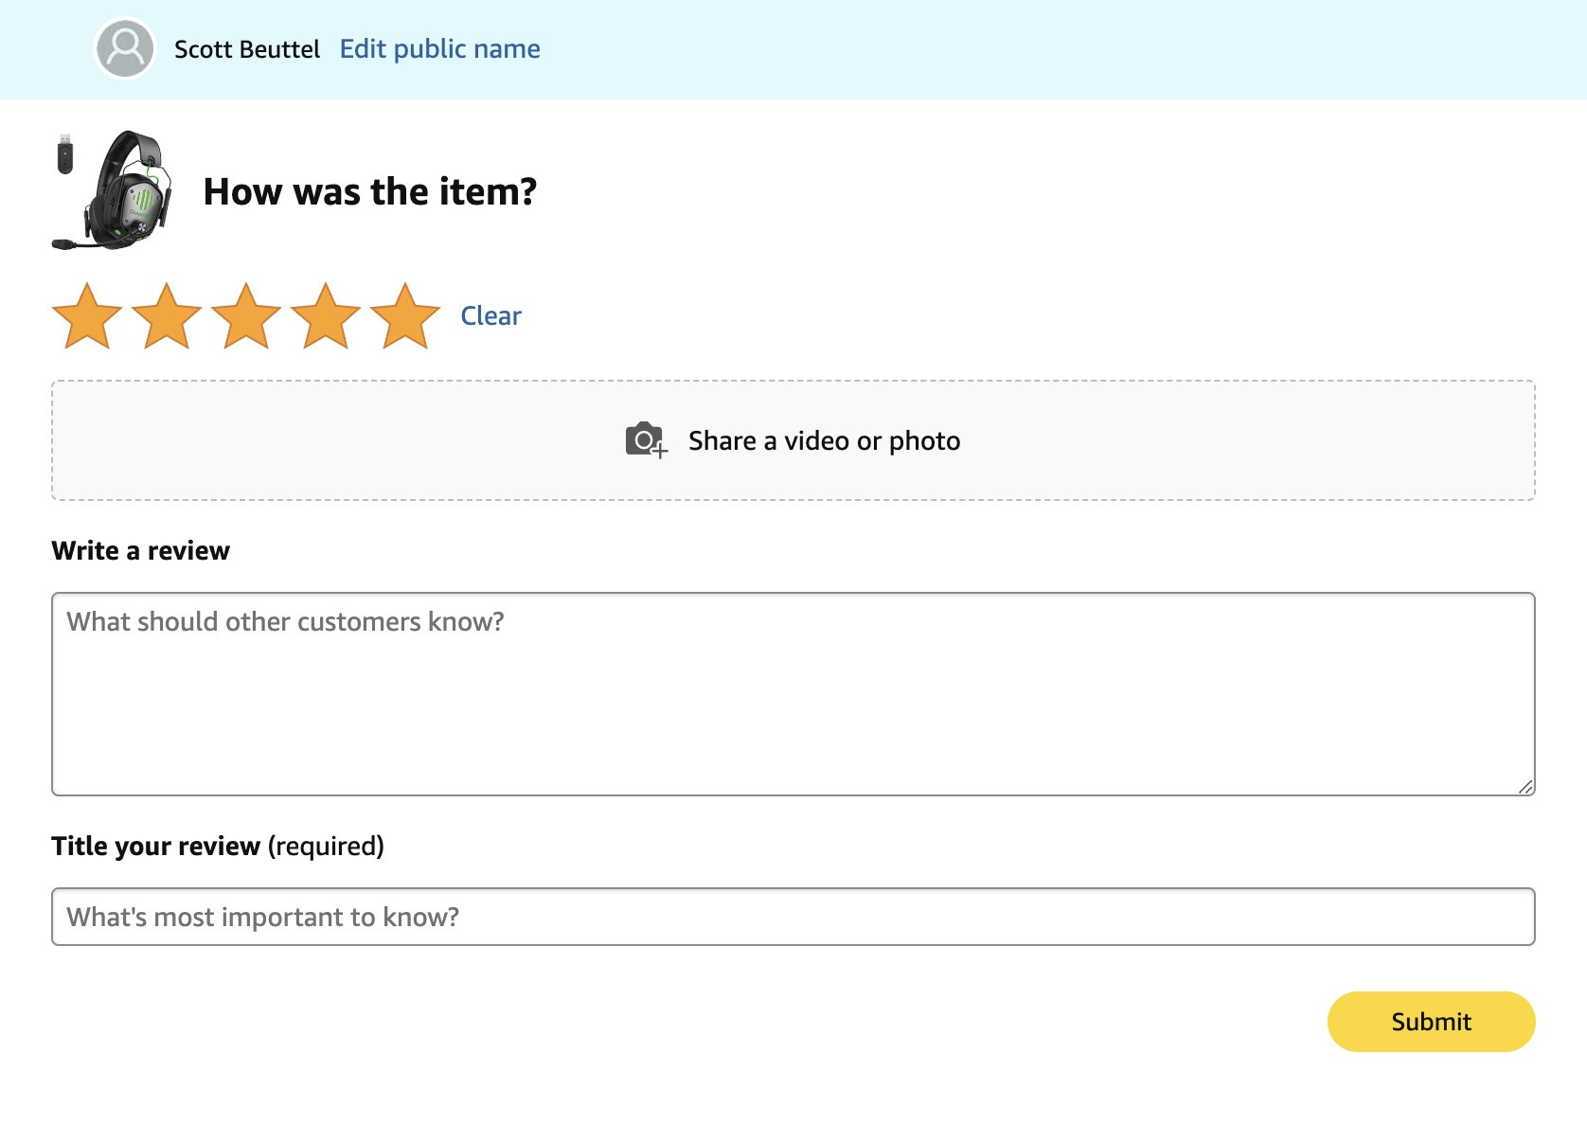1587x1125 pixels.
Task: Set rating to three stars
Action: point(246,316)
